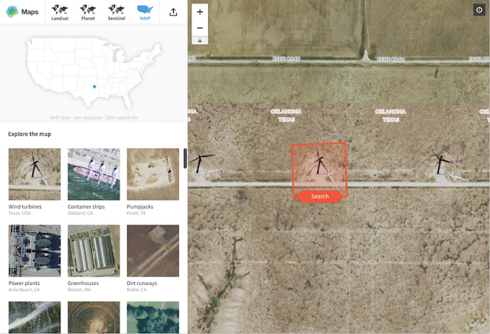The image size is (490, 334).
Task: Switch to Sentinel imagery source
Action: pyautogui.click(x=116, y=12)
